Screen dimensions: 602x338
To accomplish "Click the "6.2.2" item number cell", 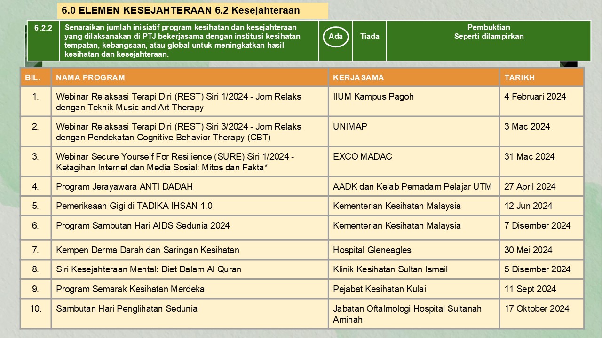I will (x=43, y=28).
